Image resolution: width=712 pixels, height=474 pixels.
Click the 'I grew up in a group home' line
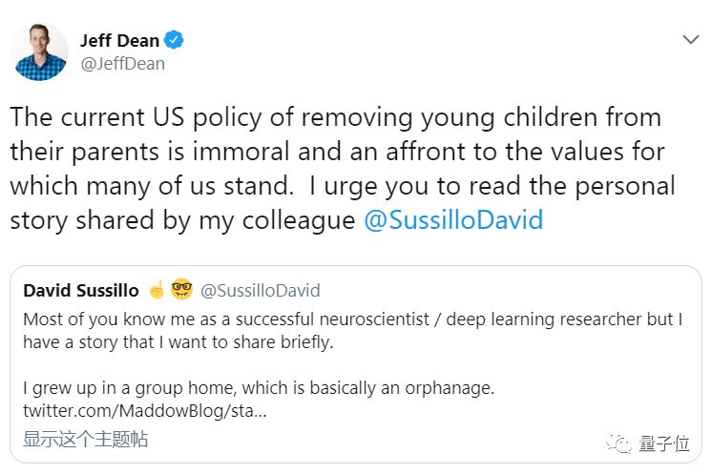pos(259,388)
